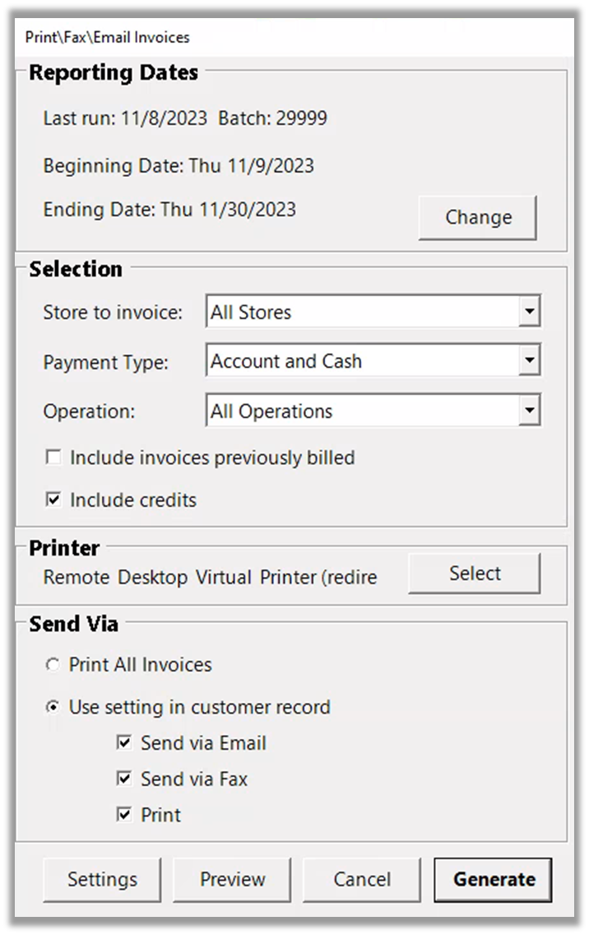Cancel the invoice dialog
This screenshot has height=935, width=589.
point(362,879)
